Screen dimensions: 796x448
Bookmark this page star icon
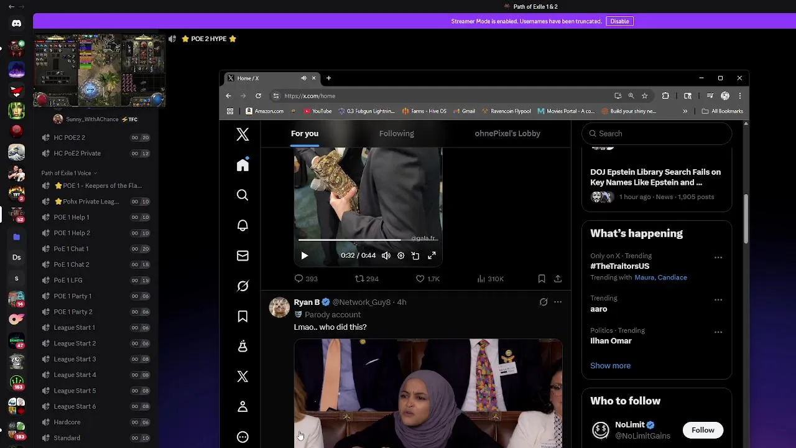coord(645,96)
